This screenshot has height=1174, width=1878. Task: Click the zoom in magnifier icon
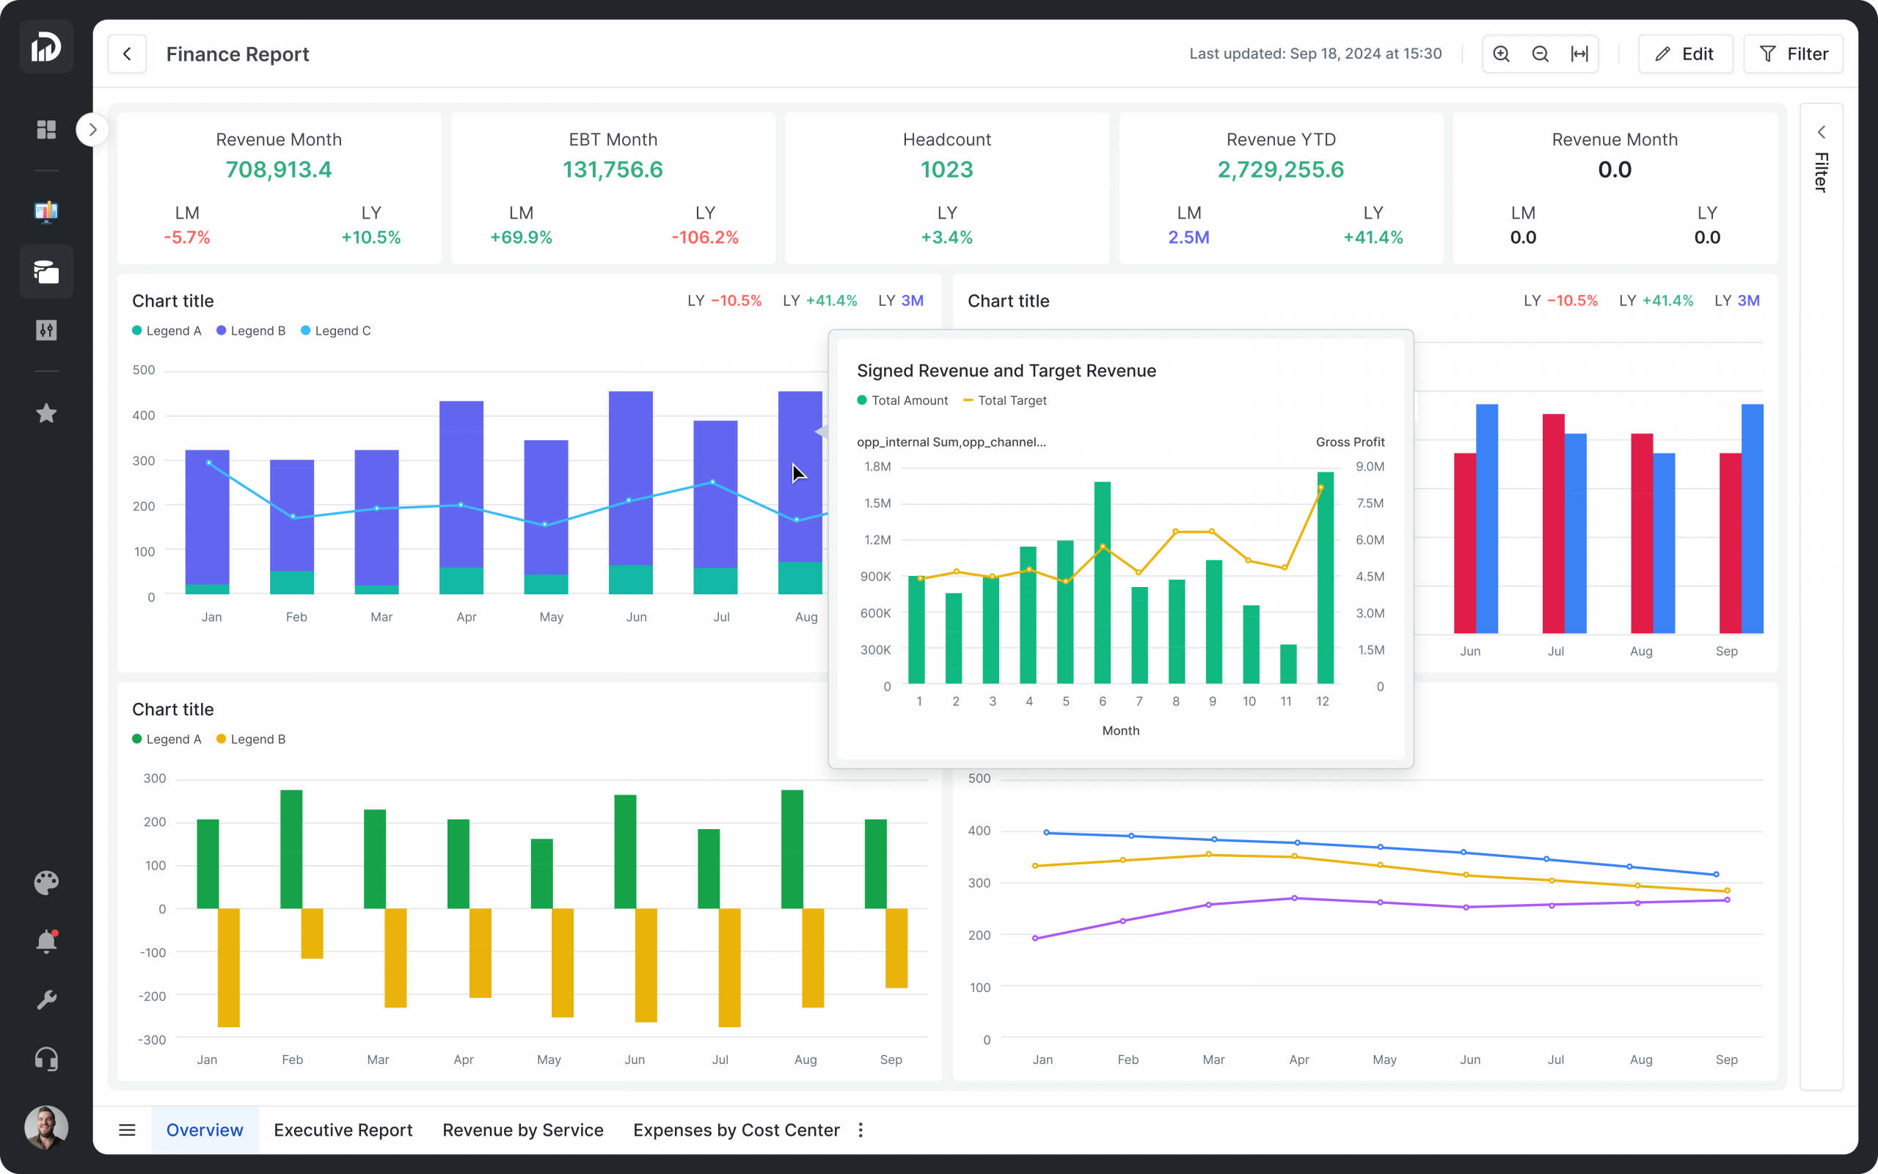(x=1501, y=54)
